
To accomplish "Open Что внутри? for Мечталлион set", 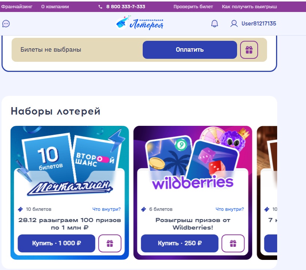I will [x=106, y=209].
